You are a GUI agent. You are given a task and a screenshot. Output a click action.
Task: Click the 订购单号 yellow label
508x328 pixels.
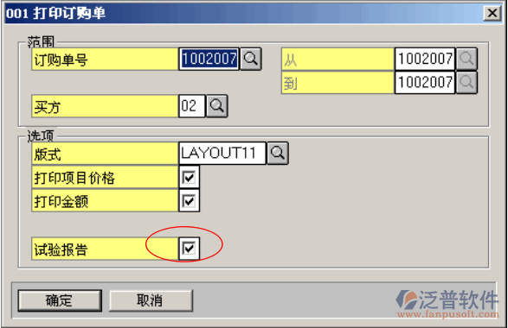tap(105, 59)
